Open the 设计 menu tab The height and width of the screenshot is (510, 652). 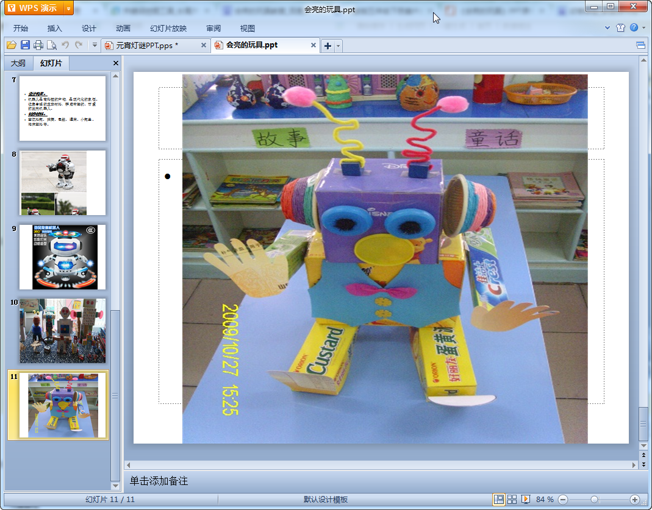tap(88, 28)
